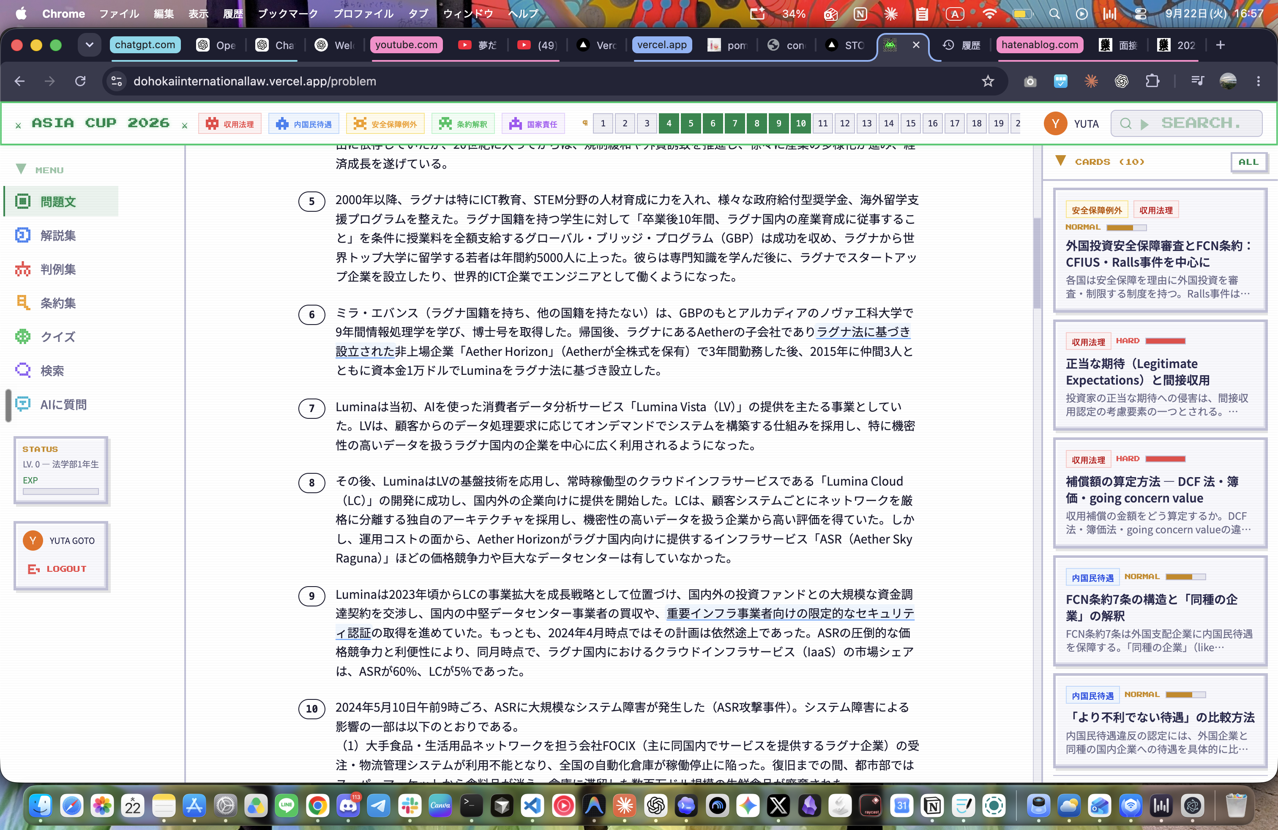Open a new Chrome tab with plus button
1278x830 pixels.
pos(1220,44)
